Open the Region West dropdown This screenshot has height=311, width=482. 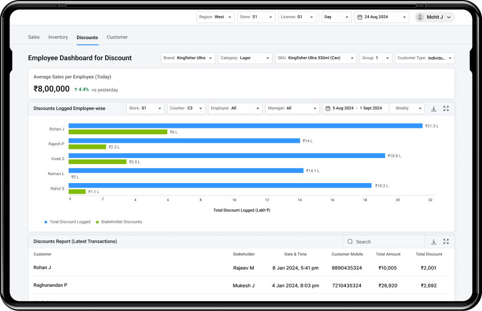[x=215, y=17]
